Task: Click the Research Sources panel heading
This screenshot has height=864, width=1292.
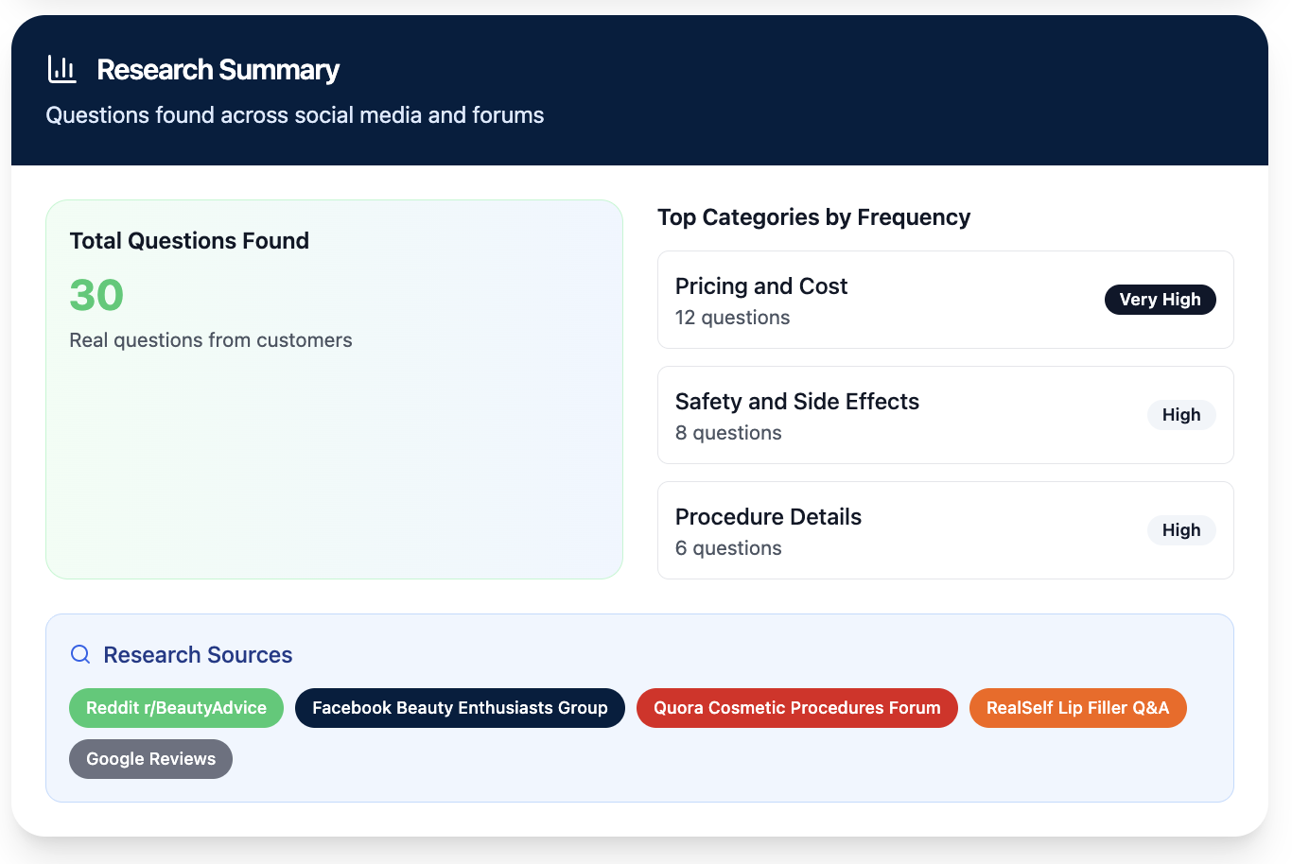Action: point(197,654)
